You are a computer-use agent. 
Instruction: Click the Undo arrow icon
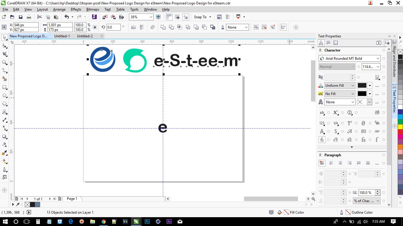(x=67, y=17)
